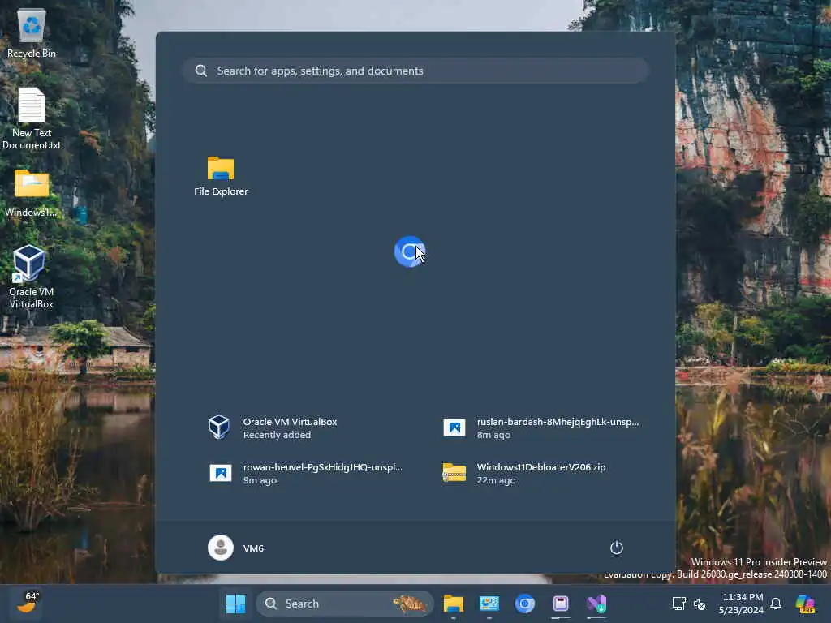
Task: Select the New Text Document.txt desktop file
Action: click(32, 118)
